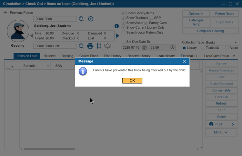
Task: Enable the SRP checkbox
Action: point(151,18)
